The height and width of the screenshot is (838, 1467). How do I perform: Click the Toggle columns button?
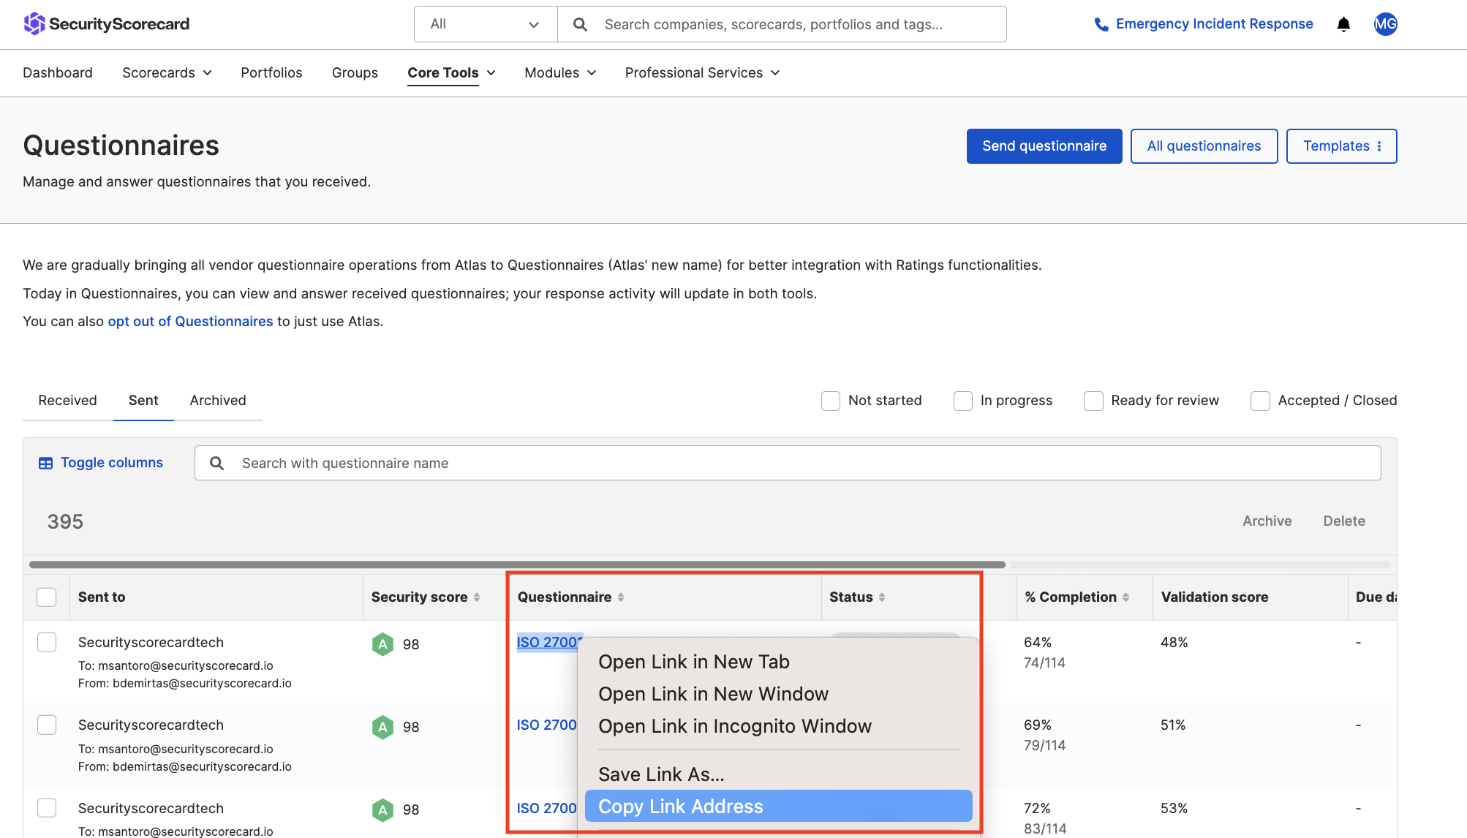101,463
